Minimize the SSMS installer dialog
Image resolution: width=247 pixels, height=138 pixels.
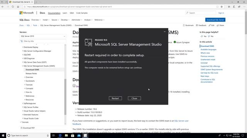point(165,31)
